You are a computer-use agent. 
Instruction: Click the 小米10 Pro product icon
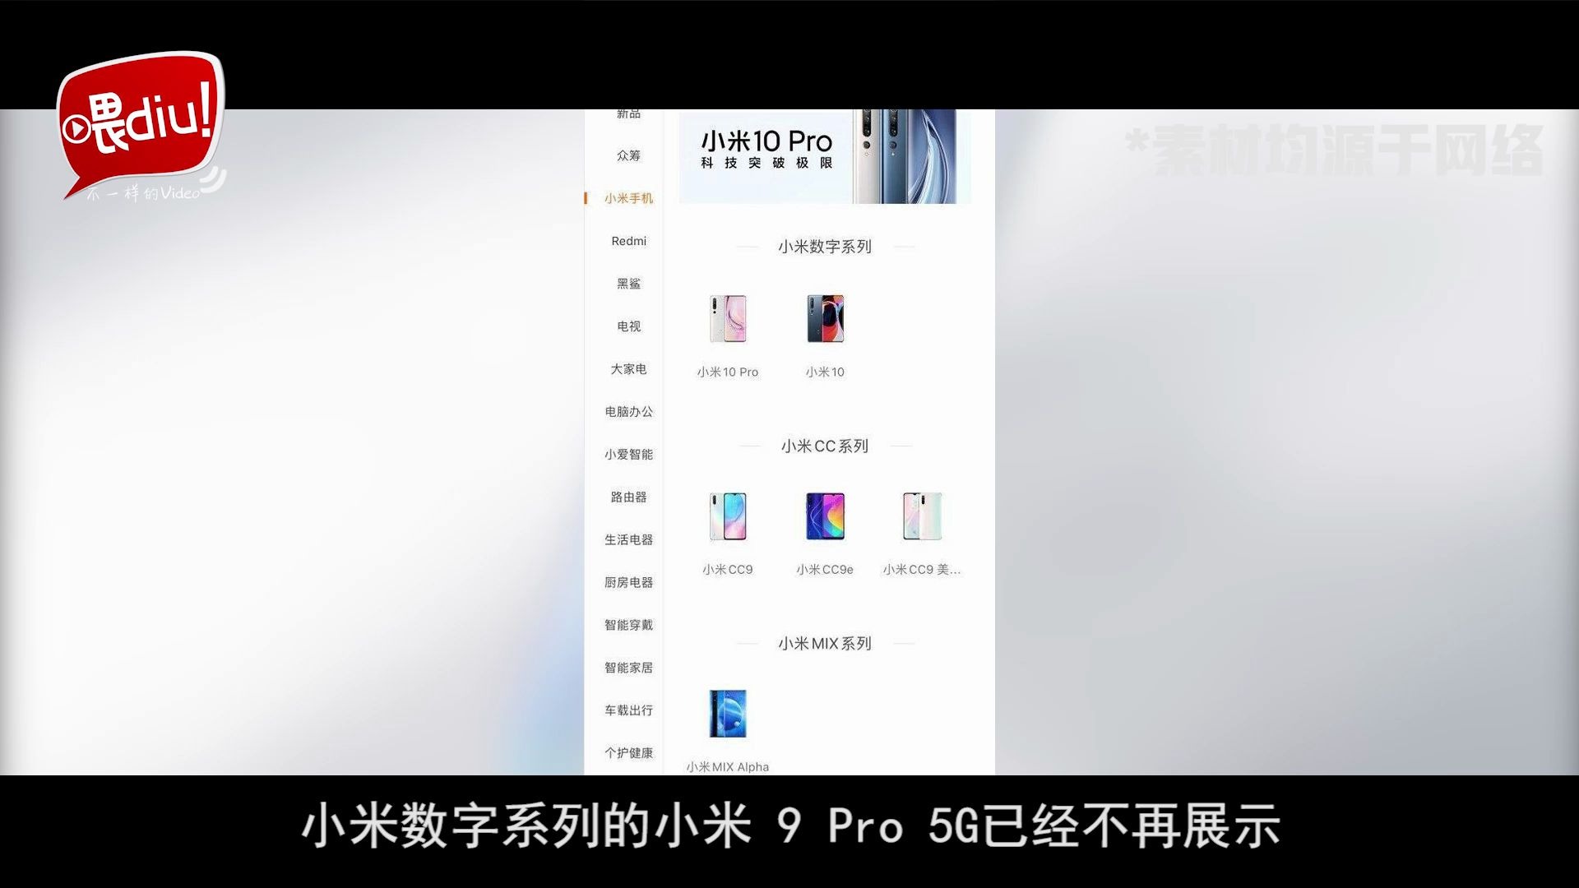coord(727,317)
